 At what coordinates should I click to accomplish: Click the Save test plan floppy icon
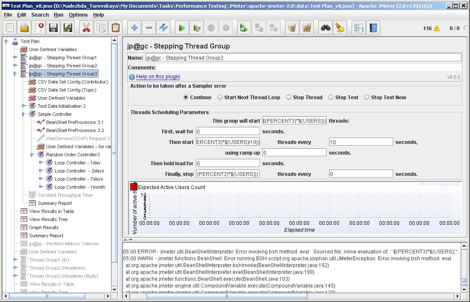[53, 28]
